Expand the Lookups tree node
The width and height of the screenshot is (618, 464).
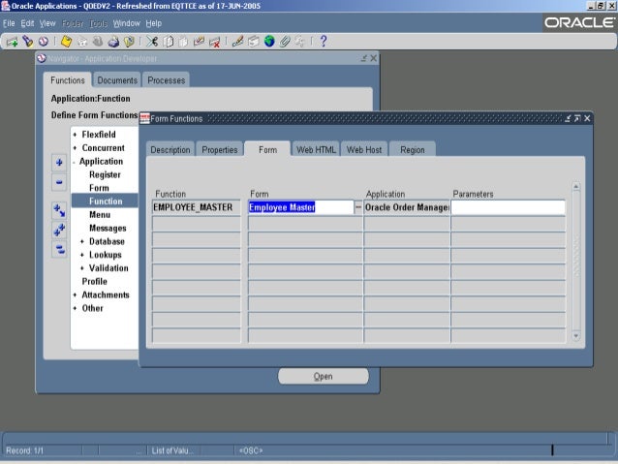pyautogui.click(x=83, y=255)
